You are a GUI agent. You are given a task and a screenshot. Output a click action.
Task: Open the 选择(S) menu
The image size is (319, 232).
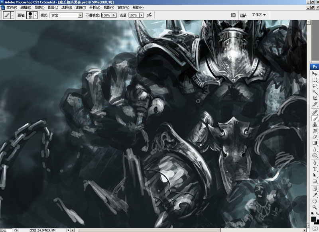tap(67, 8)
